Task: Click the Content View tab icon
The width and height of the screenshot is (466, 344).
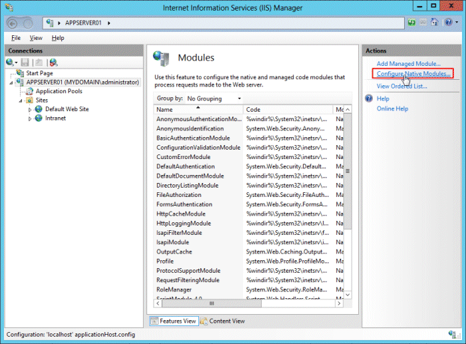Action: click(204, 321)
